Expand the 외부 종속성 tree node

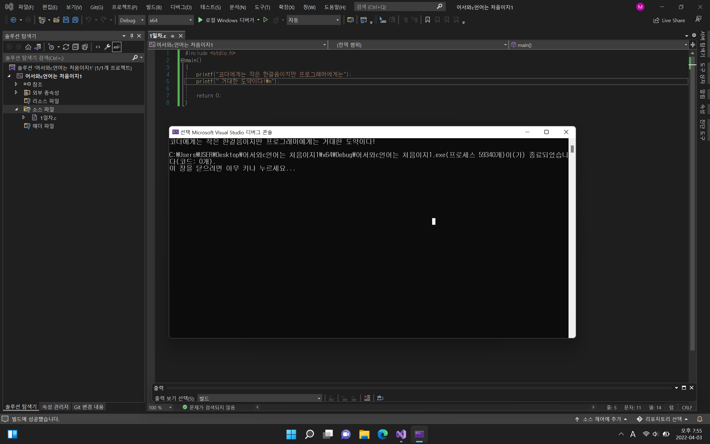click(16, 92)
